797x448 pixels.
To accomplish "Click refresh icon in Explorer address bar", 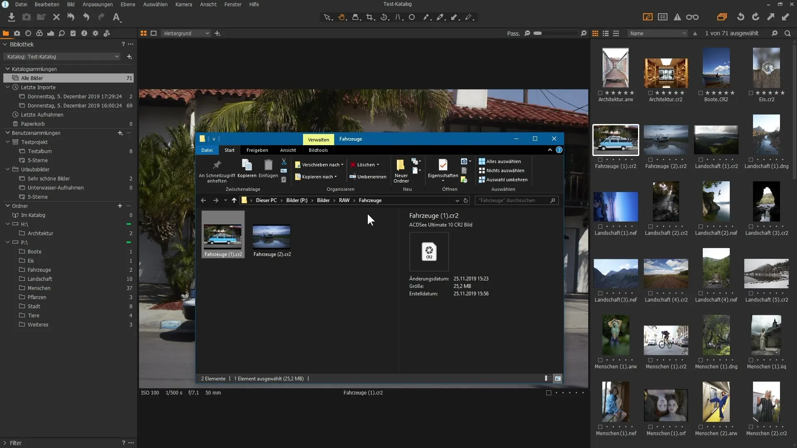I will [x=466, y=200].
